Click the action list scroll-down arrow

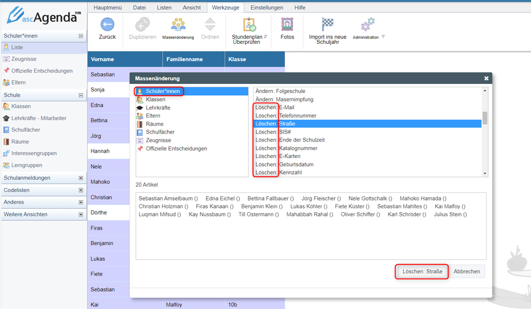485,173
